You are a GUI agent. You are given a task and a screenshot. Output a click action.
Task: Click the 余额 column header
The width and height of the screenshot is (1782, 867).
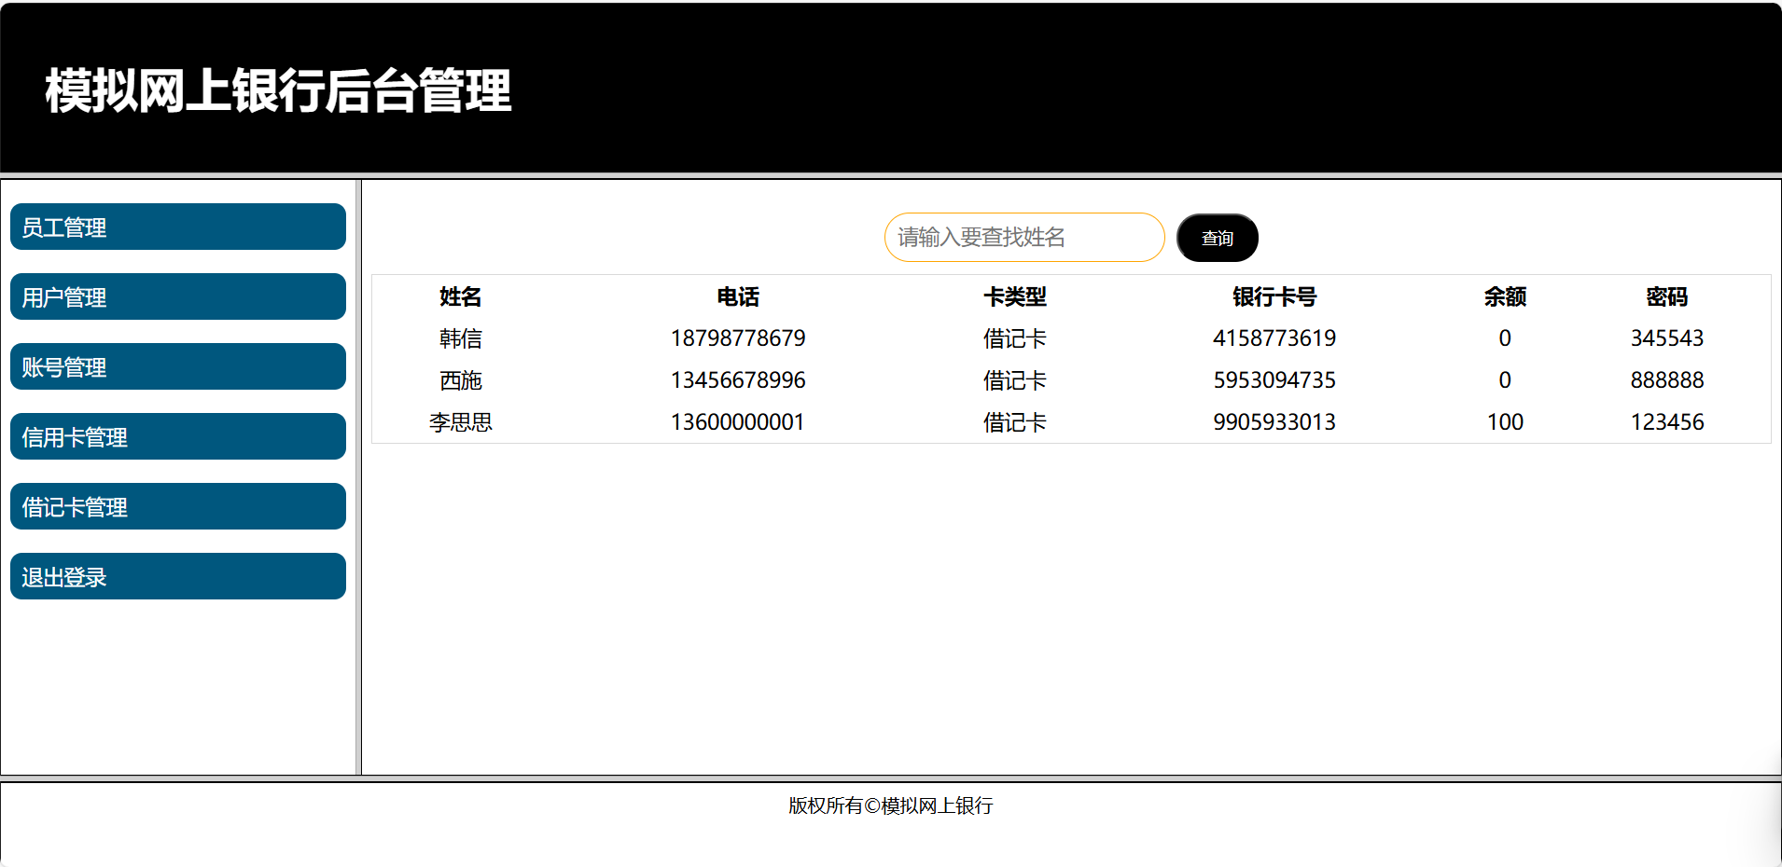[1504, 296]
